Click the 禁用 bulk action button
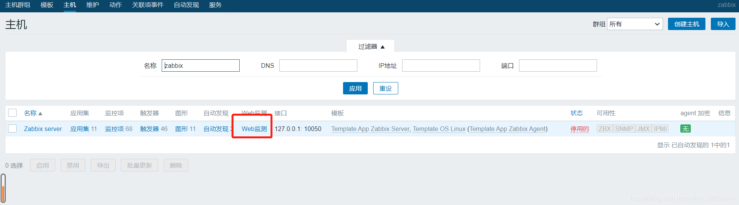The width and height of the screenshot is (739, 205). tap(73, 165)
